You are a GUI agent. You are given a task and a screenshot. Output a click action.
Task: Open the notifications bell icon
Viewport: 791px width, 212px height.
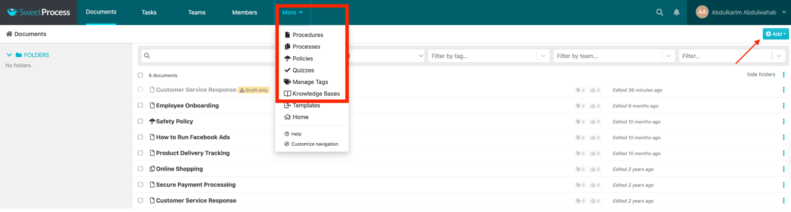click(x=676, y=12)
